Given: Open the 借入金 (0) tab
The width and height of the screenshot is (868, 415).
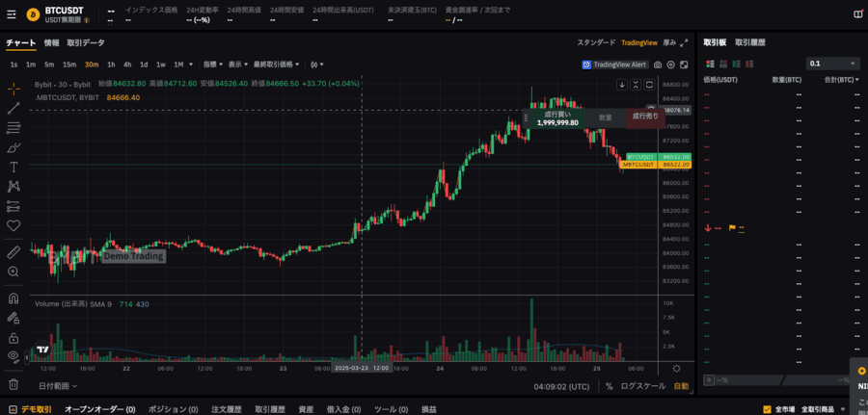Looking at the screenshot, I should coord(343,409).
